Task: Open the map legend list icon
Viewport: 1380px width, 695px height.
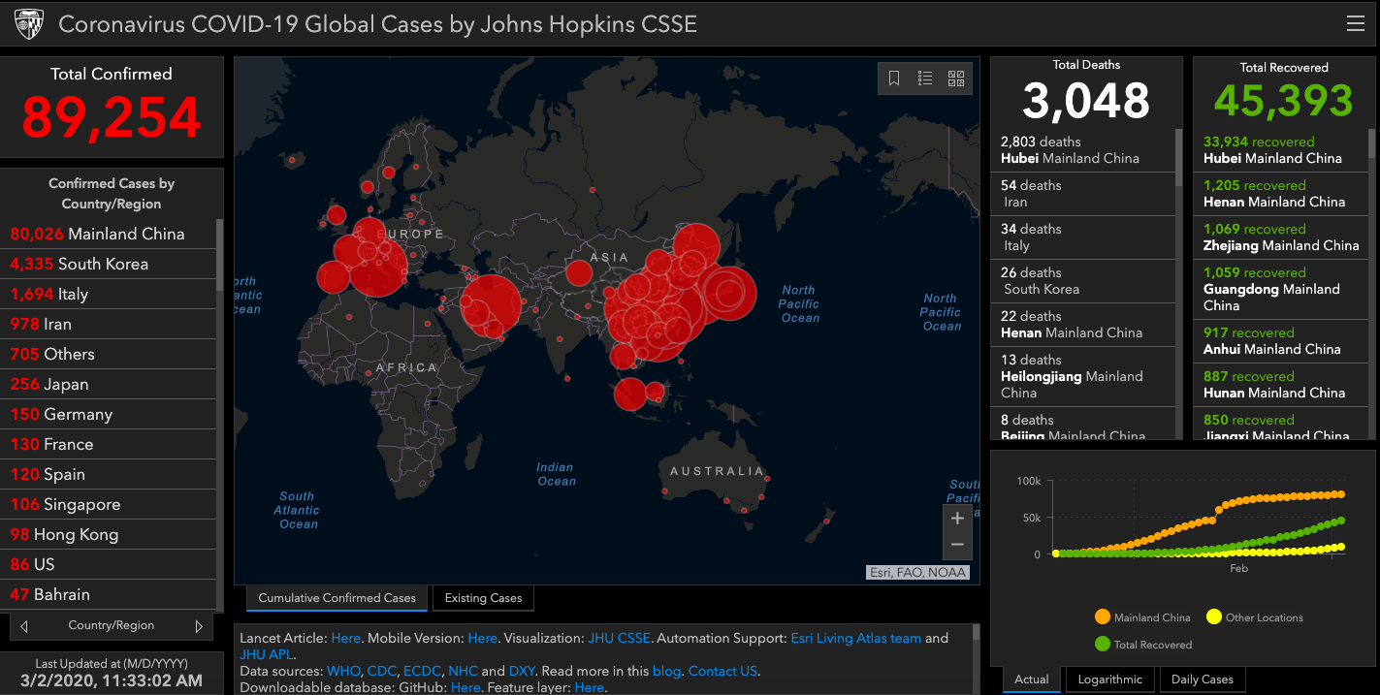Action: (x=925, y=79)
